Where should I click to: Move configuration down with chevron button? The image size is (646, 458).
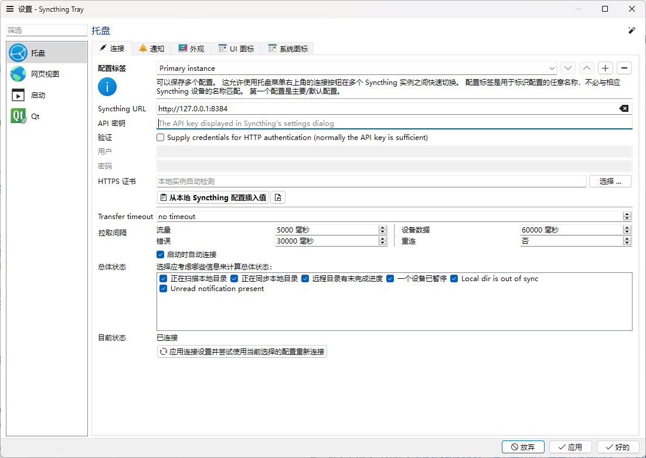pyautogui.click(x=567, y=69)
